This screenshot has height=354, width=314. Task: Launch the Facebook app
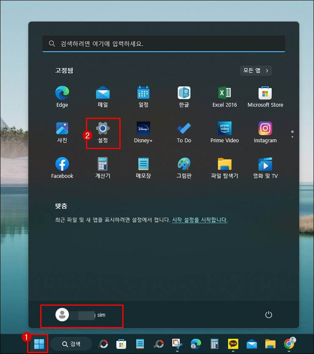(x=62, y=168)
